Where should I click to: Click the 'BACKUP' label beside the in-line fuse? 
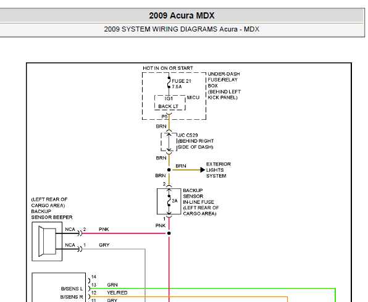click(x=193, y=190)
